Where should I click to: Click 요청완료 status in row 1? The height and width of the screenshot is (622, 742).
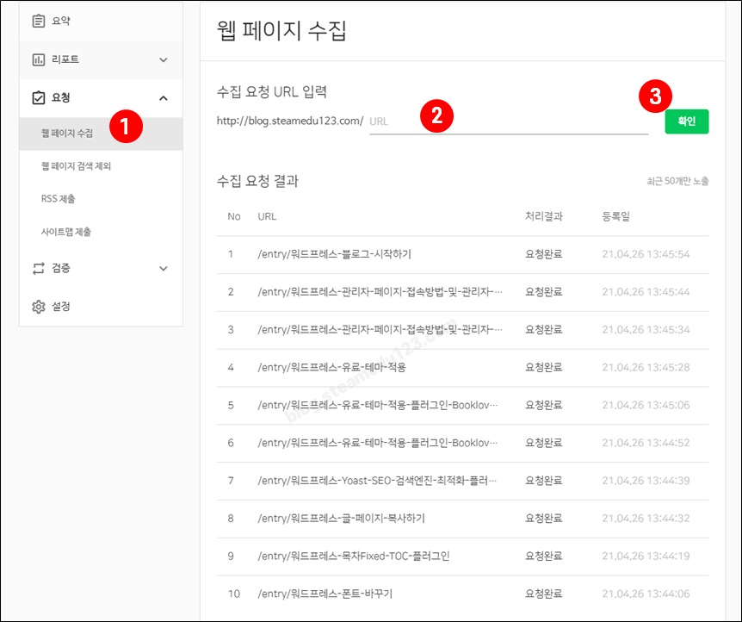coord(544,254)
